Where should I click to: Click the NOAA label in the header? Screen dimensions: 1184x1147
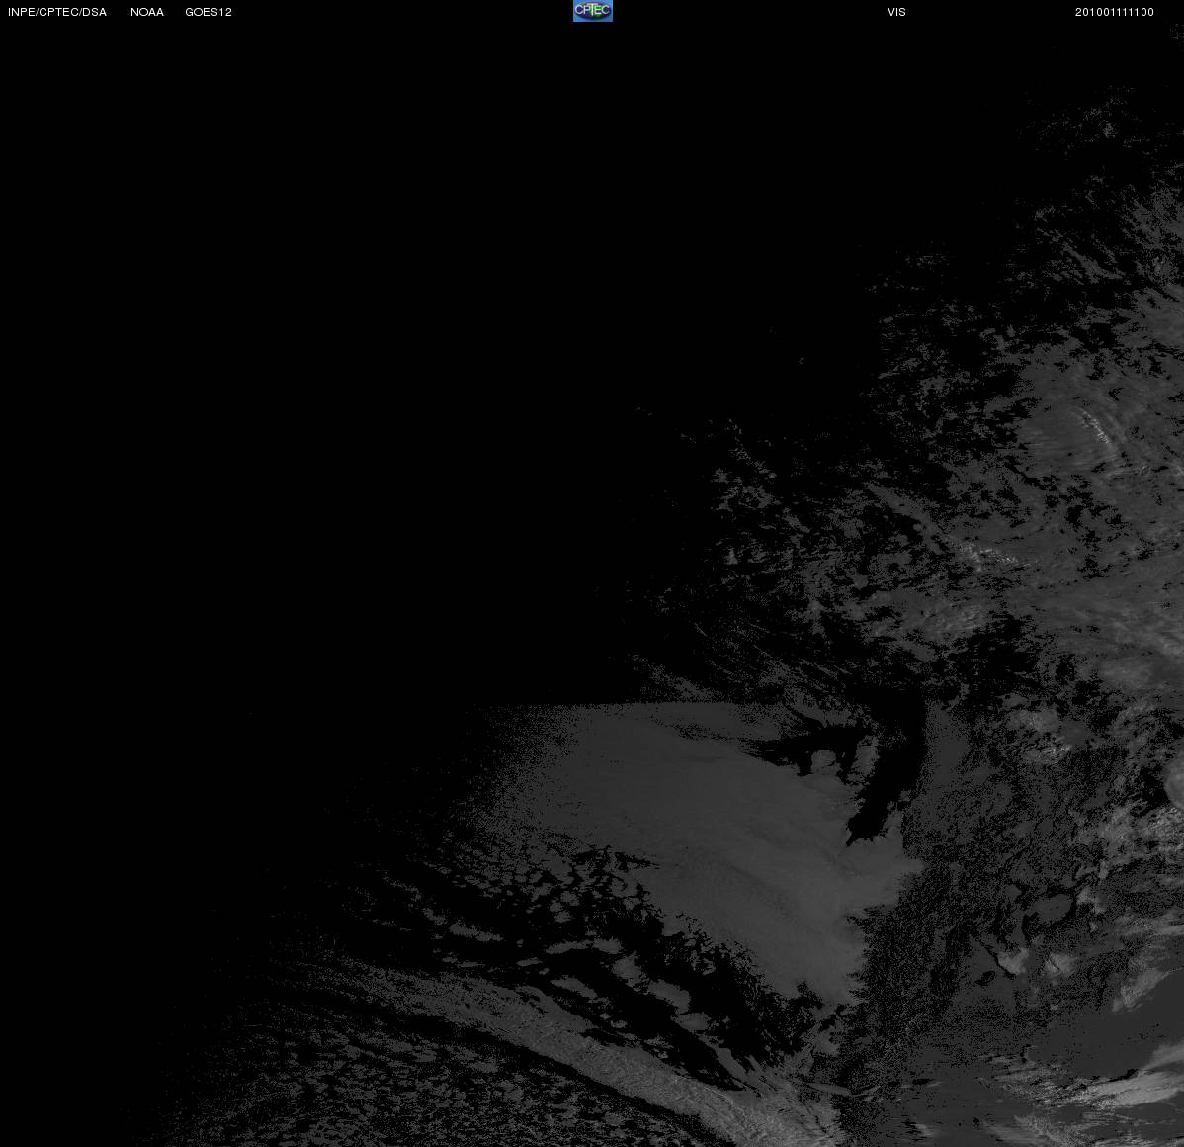[147, 12]
